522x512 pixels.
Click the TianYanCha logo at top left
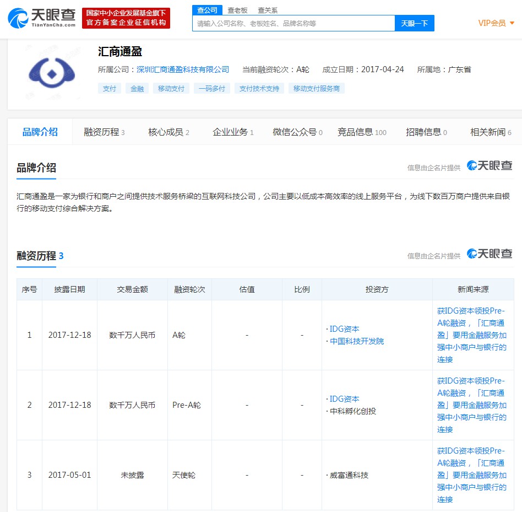coord(42,18)
